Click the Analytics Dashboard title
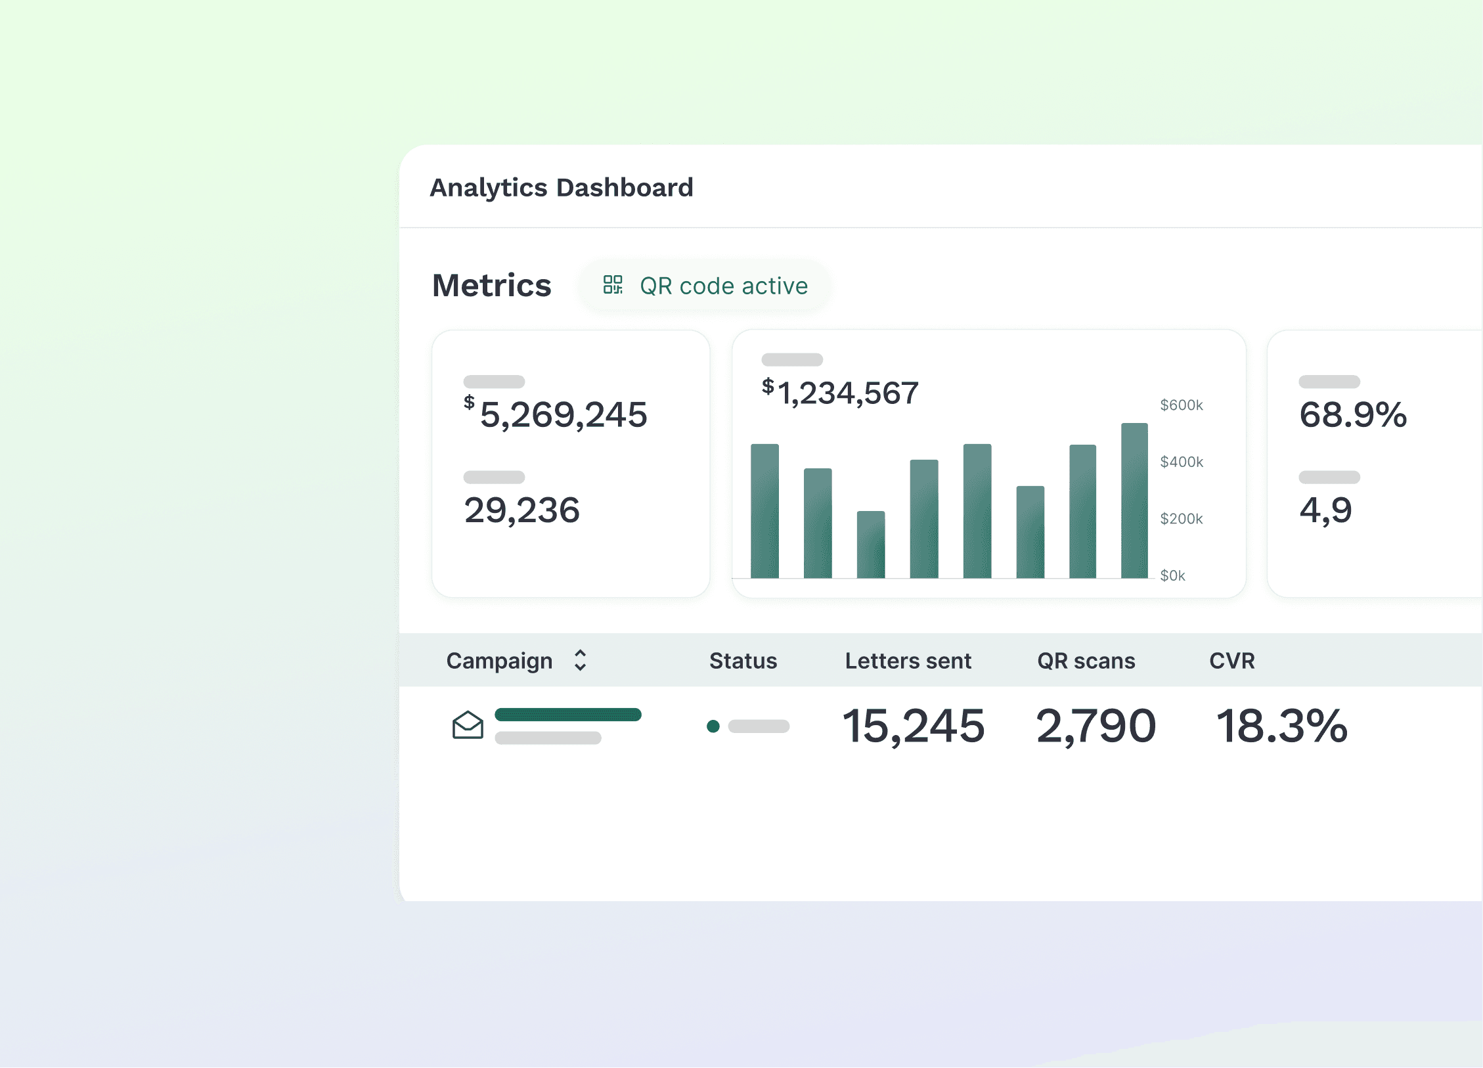 click(561, 188)
